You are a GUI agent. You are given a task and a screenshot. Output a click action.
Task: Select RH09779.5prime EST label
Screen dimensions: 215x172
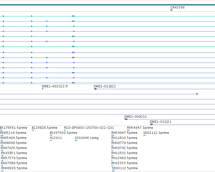124,143
